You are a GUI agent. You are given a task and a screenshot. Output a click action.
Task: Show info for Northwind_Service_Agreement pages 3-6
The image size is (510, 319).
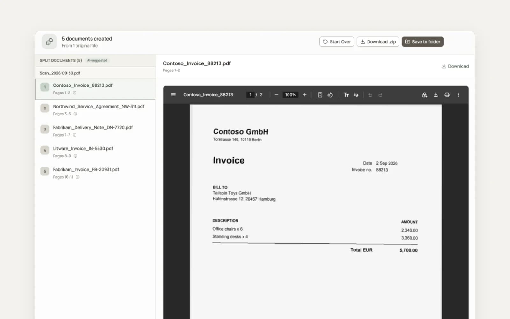[x=76, y=114]
